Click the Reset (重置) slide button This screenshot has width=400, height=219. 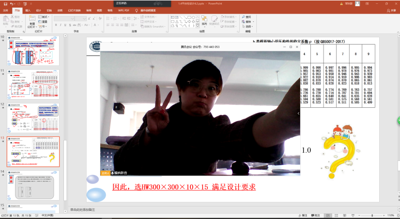43,22
